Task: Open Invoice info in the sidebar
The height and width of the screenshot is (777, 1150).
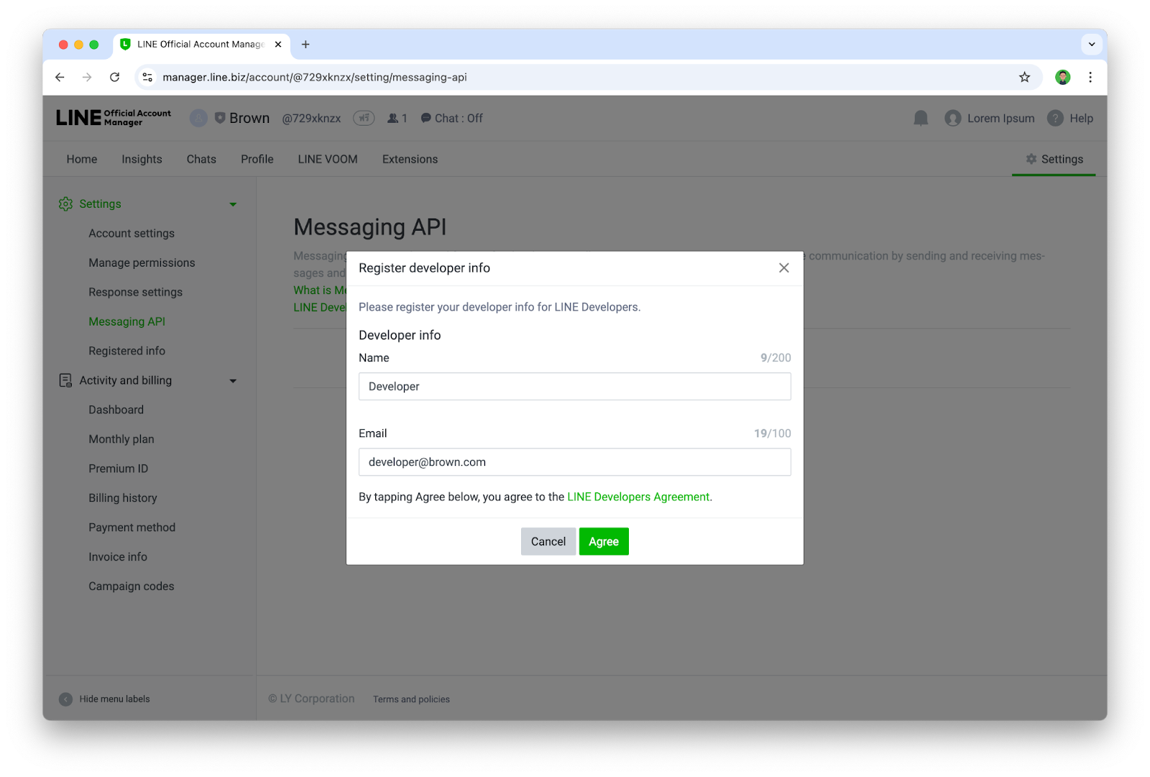Action: pos(117,557)
